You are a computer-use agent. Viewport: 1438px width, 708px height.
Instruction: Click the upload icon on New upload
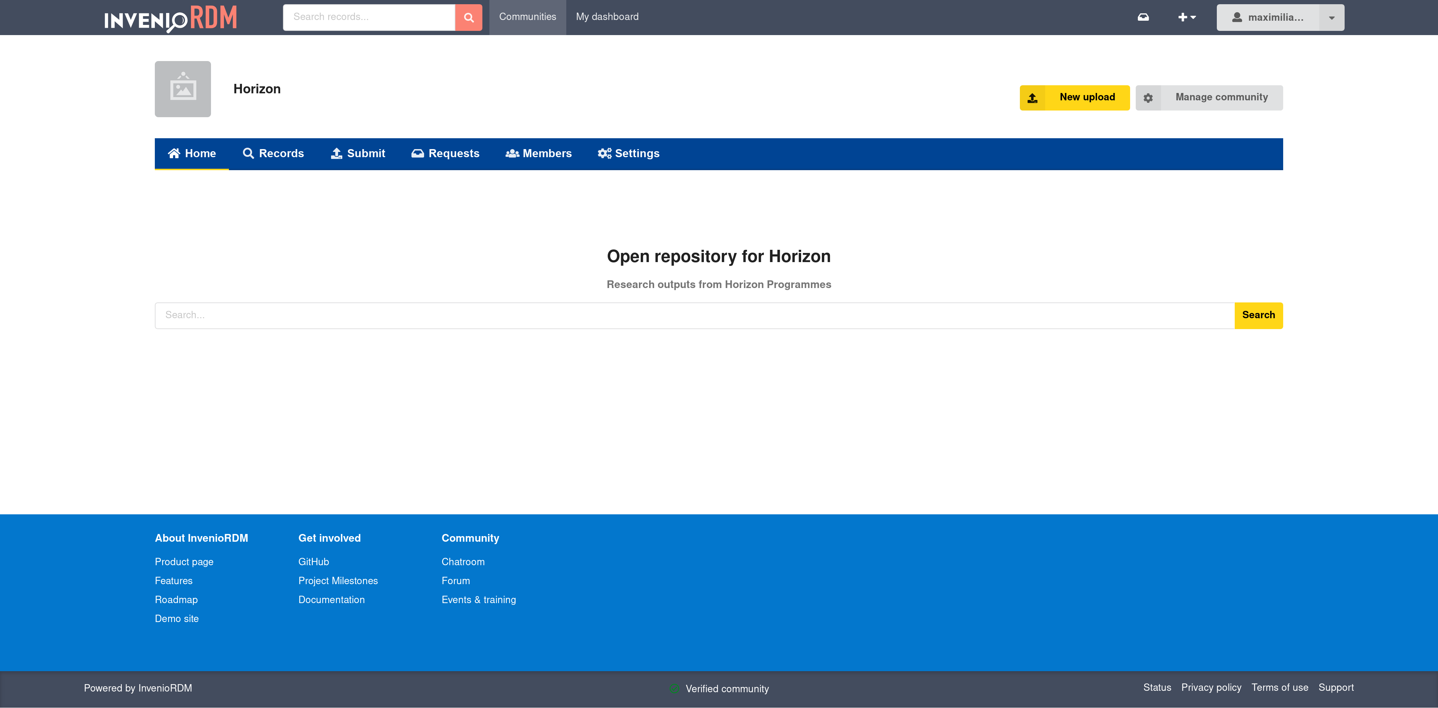[1033, 98]
